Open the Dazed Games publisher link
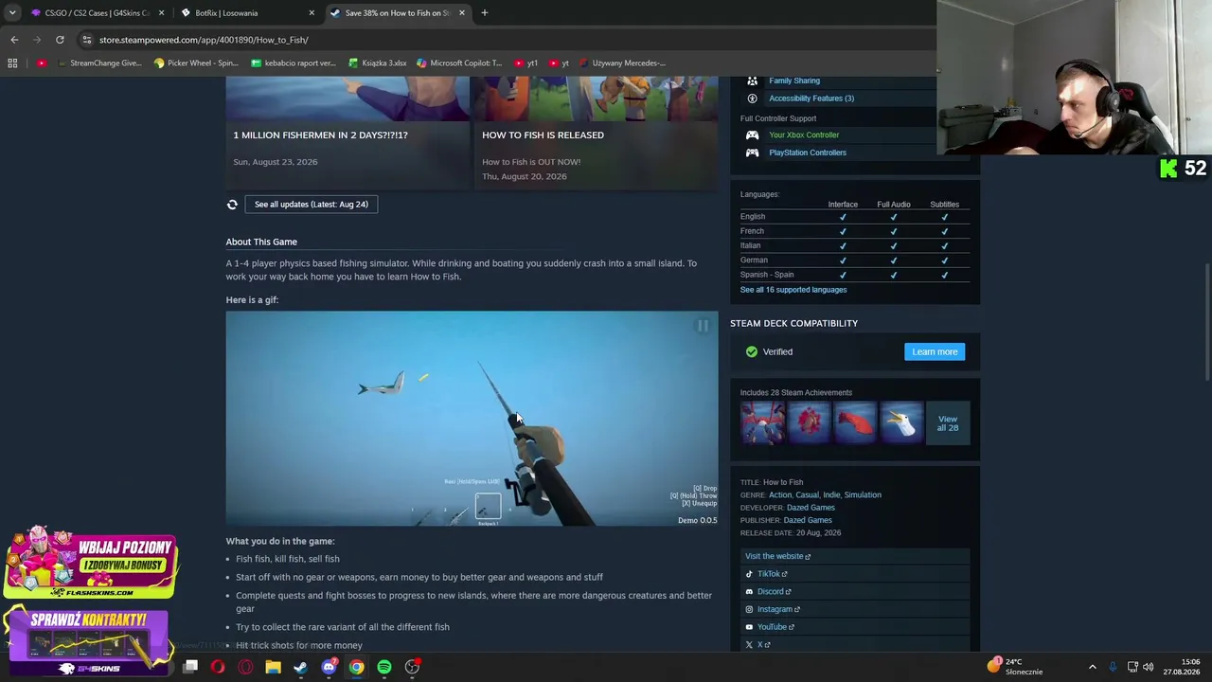The width and height of the screenshot is (1212, 682). 808,520
